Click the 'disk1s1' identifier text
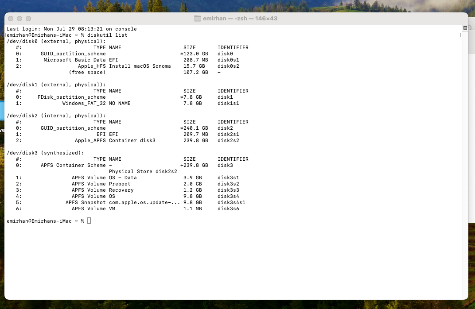Viewport: 475px width, 309px height. tap(228, 103)
